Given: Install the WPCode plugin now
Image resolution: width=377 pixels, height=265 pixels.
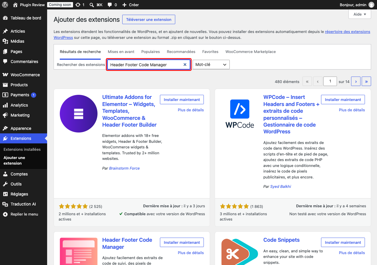Looking at the screenshot, I should click(x=343, y=100).
